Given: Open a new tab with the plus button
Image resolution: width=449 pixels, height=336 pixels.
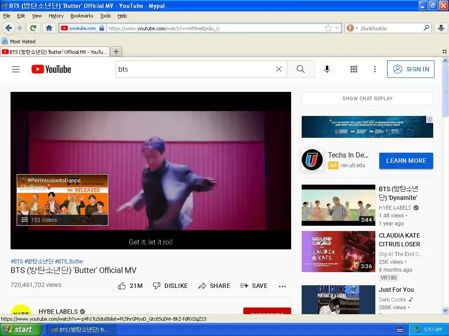Looking at the screenshot, I should coord(116,52).
